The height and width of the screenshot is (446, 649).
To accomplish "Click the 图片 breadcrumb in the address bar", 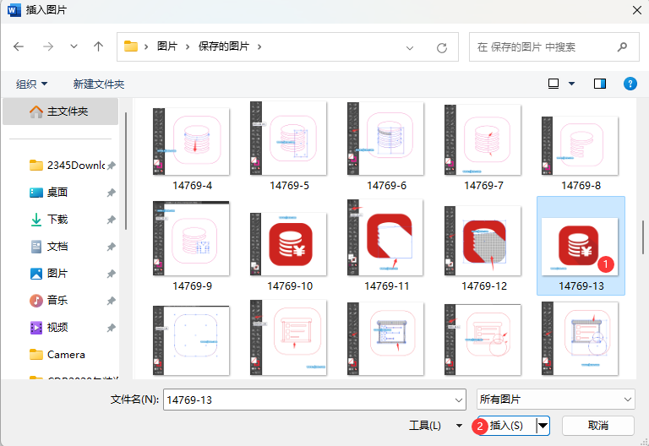I will tap(167, 46).
